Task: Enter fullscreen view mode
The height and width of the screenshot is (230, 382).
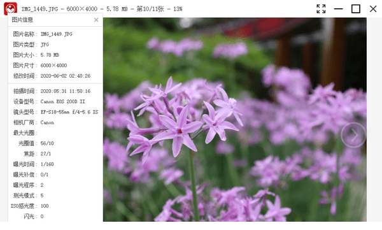Action: click(x=321, y=9)
